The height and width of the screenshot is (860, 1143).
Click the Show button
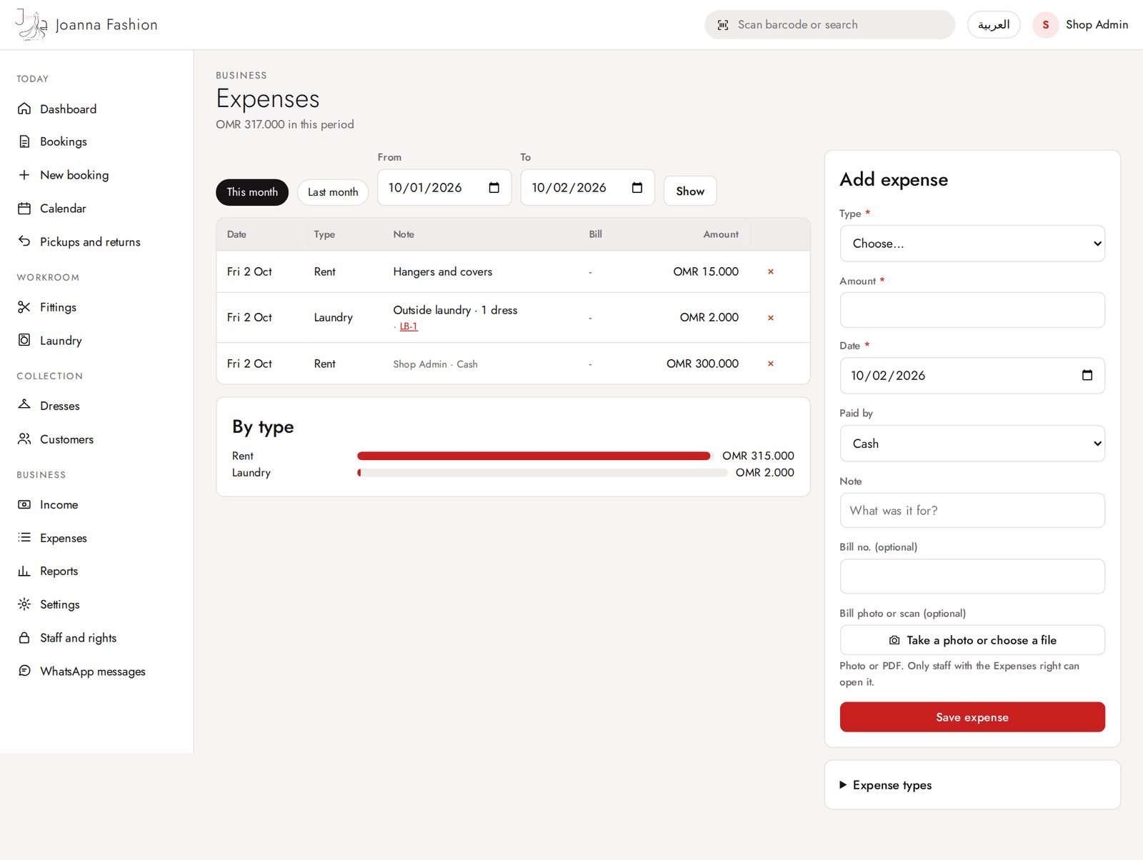click(690, 191)
